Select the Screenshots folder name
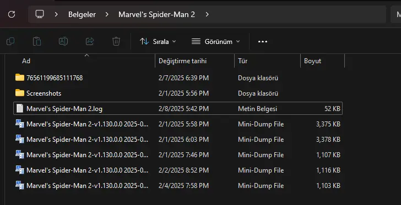This screenshot has width=401, height=205. click(x=44, y=93)
